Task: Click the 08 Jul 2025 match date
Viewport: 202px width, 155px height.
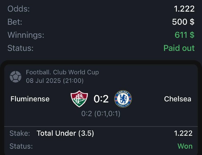Action: (x=55, y=81)
